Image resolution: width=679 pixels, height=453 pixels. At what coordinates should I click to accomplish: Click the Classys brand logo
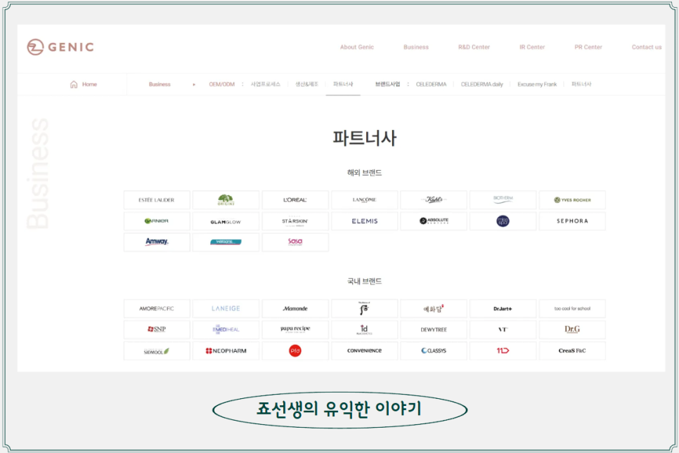pos(434,350)
